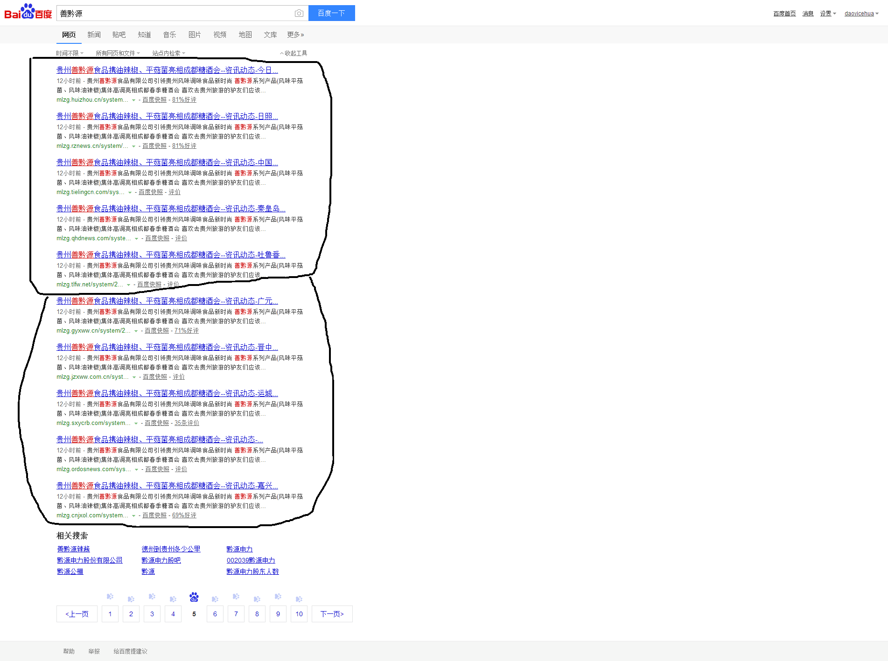Click 81%好评 on mlzg.rznews.cn result
The image size is (888, 661).
click(x=184, y=146)
